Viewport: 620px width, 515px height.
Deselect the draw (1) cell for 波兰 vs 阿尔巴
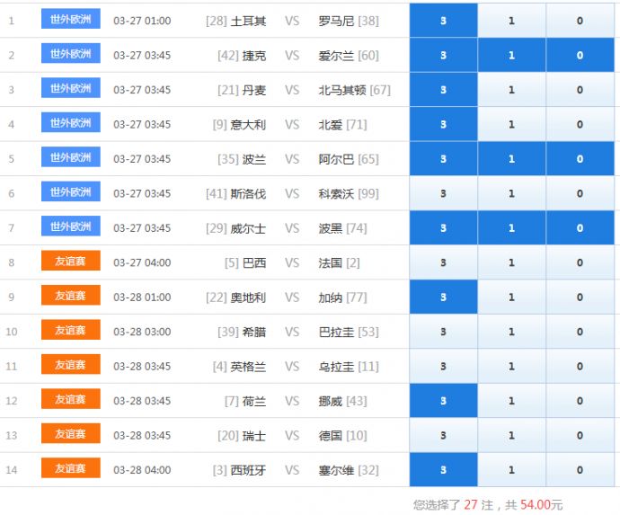point(511,159)
